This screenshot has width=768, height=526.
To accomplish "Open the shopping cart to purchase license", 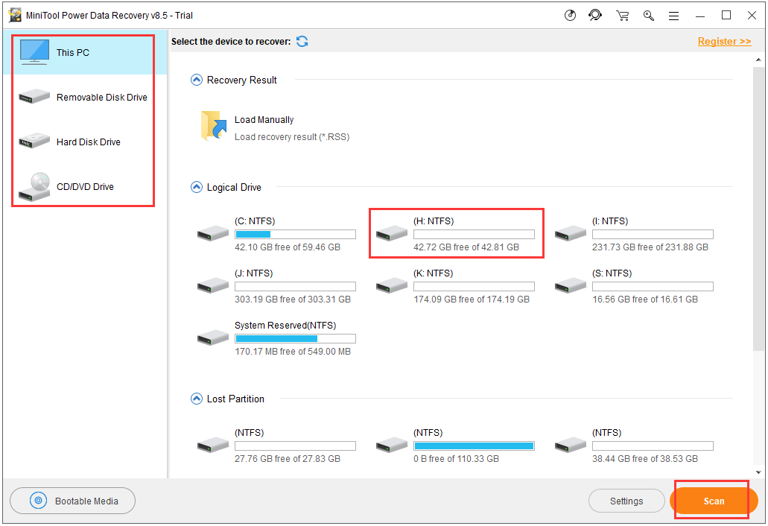I will [x=622, y=15].
